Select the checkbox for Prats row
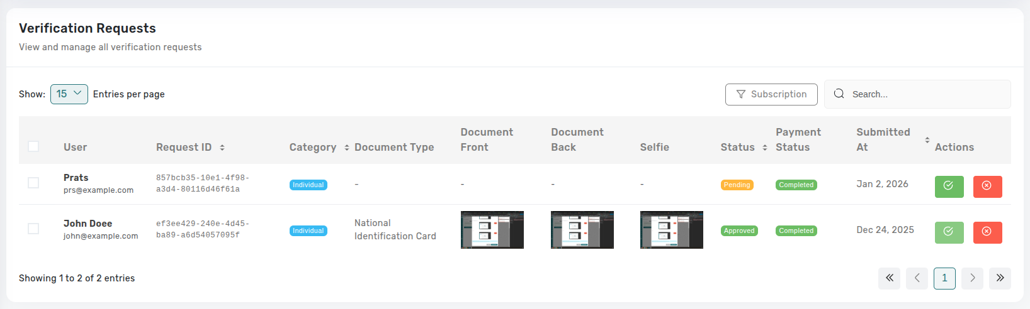 33,183
